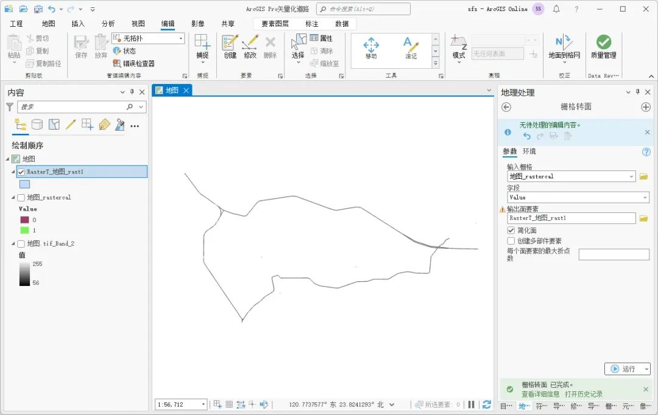Click the 选择 (Select) tool
This screenshot has width=658, height=415.
298,49
